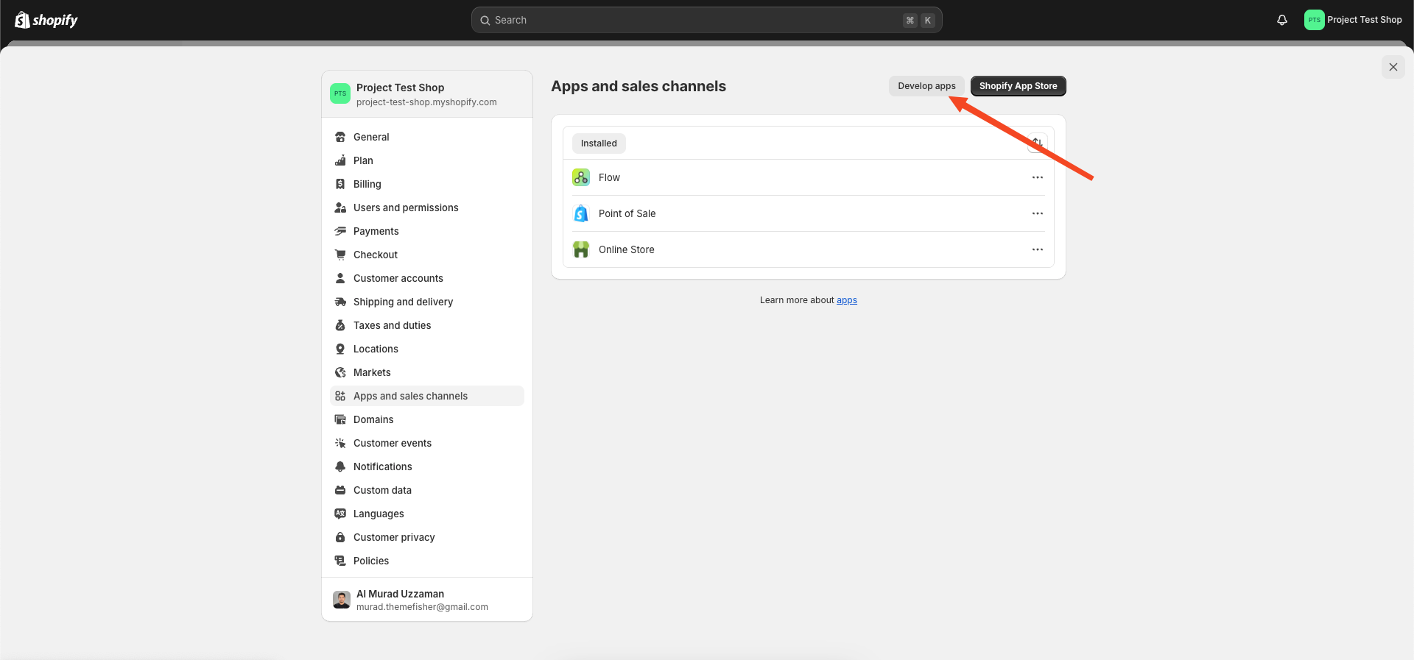Screen dimensions: 1414x660
Task: Open the Project Test Shop account menu
Action: coord(1354,20)
